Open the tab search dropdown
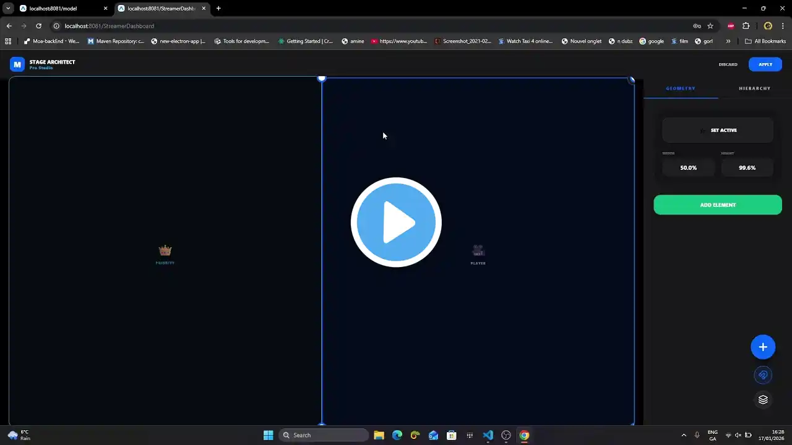The width and height of the screenshot is (792, 445). click(7, 9)
